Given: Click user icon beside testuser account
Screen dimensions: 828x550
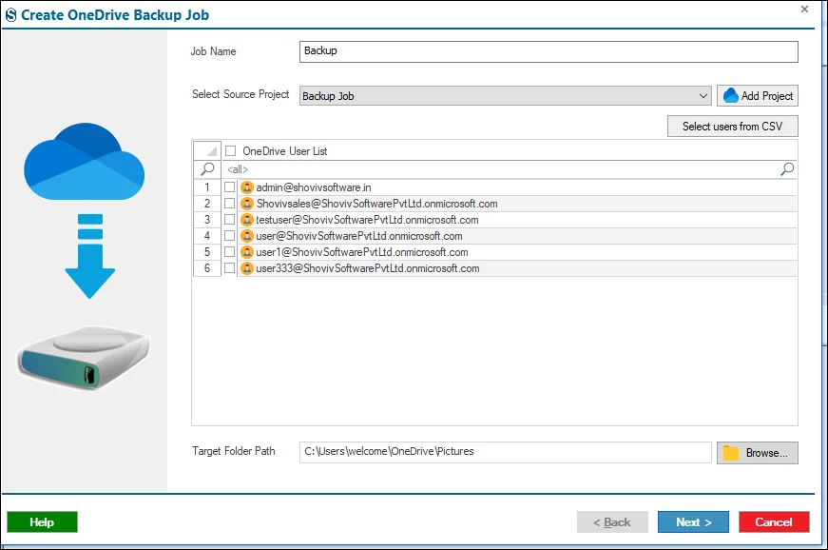Looking at the screenshot, I should (x=246, y=220).
